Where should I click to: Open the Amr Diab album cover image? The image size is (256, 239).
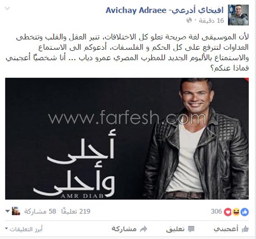[x=127, y=138]
